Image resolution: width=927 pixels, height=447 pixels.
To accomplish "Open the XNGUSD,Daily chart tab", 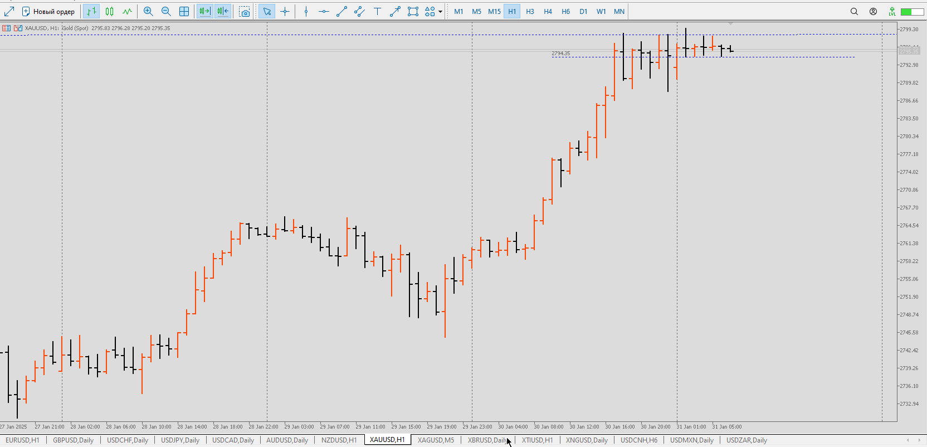I will (587, 440).
